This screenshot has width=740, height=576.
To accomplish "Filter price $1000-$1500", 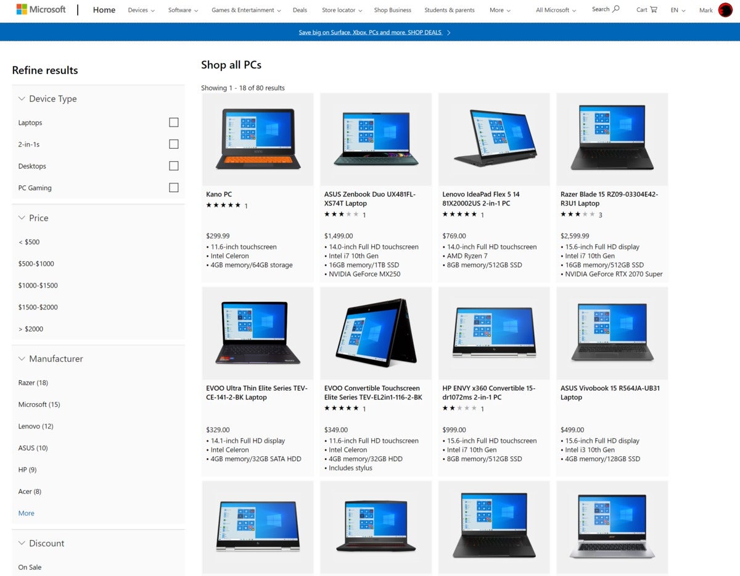I will (x=38, y=285).
